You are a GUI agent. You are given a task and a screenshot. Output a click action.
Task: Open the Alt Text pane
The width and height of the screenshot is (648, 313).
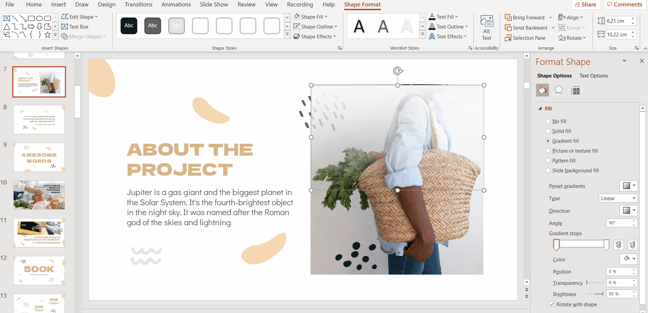tap(487, 28)
